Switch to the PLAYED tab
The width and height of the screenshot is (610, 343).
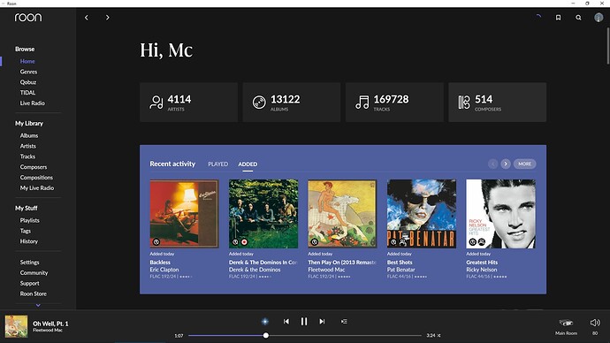pyautogui.click(x=217, y=164)
